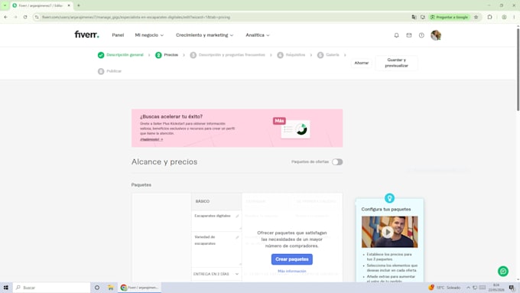Click the green chat support bubble

pyautogui.click(x=502, y=271)
